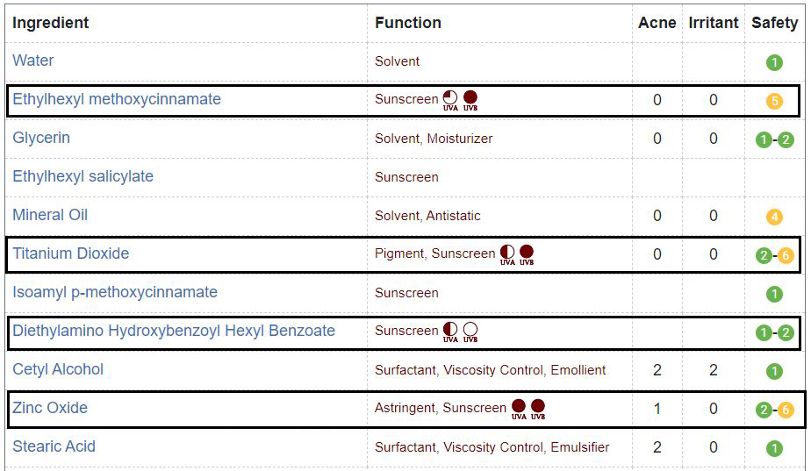Click the Acne column header
Image resolution: width=811 pixels, height=471 pixels.
[x=657, y=23]
